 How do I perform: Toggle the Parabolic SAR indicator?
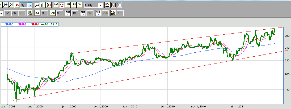(x=30, y=13)
